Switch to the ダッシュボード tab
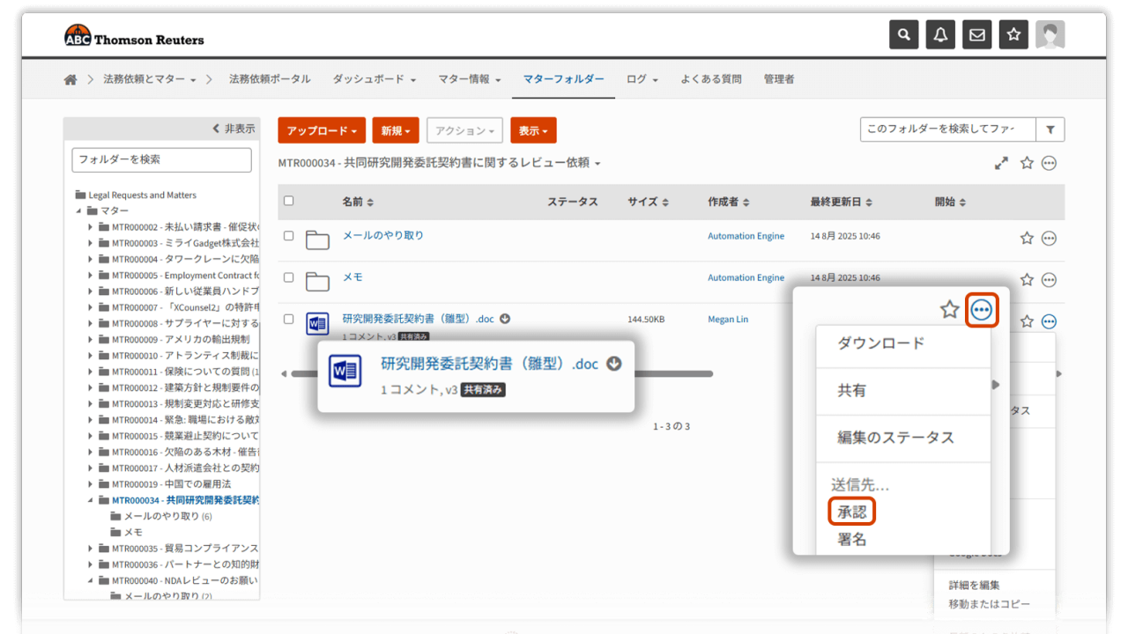This screenshot has width=1128, height=634. [374, 79]
